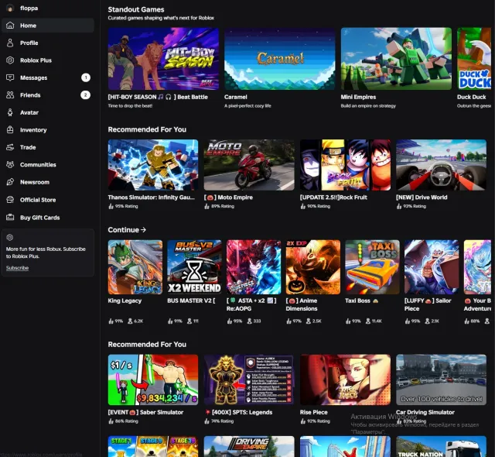This screenshot has width=495, height=457.
Task: Click the Inventory bag icon
Action: (10, 129)
